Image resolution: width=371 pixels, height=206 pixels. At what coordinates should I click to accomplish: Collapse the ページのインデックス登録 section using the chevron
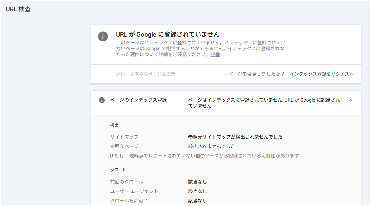pos(350,100)
